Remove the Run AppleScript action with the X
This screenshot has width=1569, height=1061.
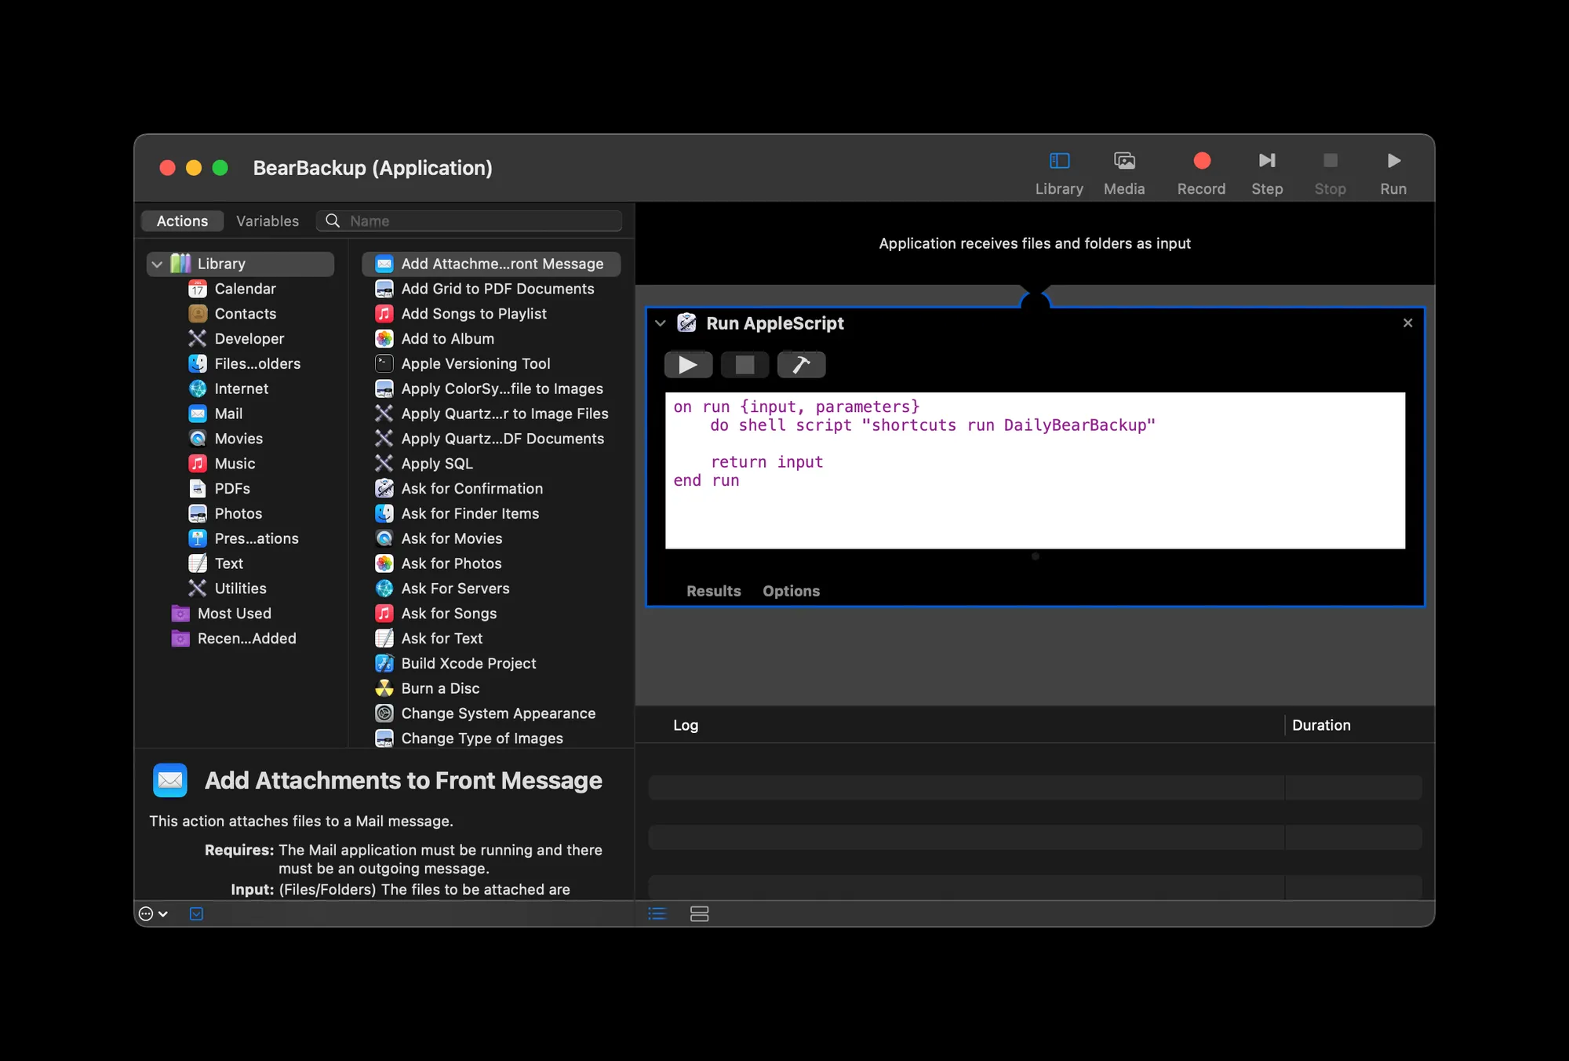[x=1407, y=323]
